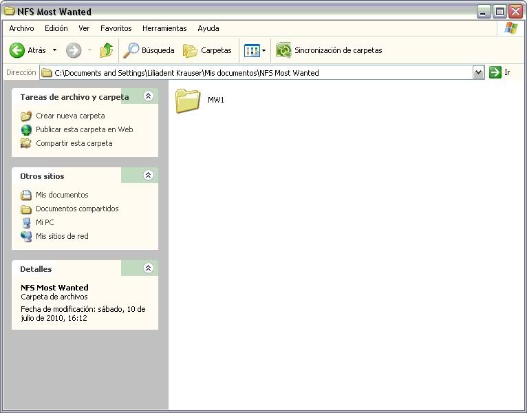Screen dimensions: 527x413
Task: Start Sincronización de carpetas
Action: tap(329, 50)
